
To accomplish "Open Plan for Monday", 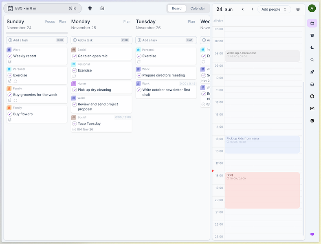I will (127, 22).
